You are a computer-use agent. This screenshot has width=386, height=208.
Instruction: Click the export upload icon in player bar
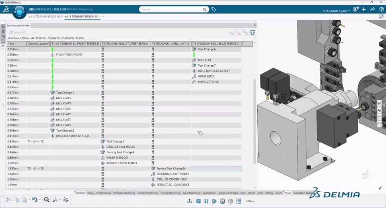(189, 201)
